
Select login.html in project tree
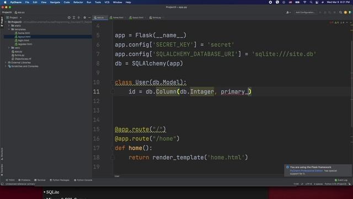point(23,40)
